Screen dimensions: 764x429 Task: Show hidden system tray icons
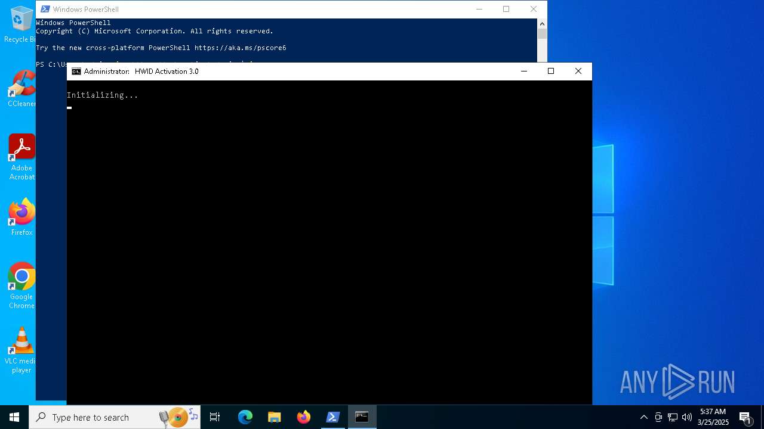coord(643,417)
